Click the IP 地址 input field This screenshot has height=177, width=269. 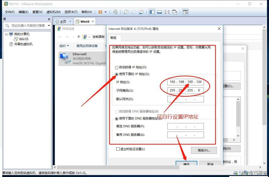pos(185,82)
